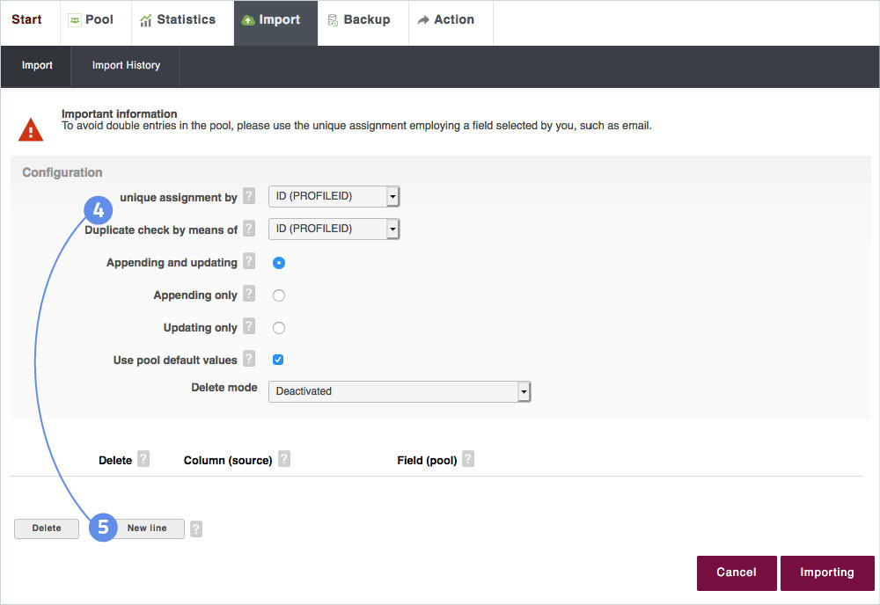Click the Importing button
This screenshot has height=605, width=880.
[x=826, y=572]
